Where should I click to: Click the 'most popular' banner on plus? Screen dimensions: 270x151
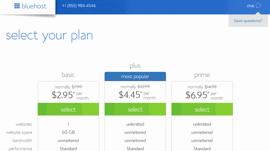(135, 76)
